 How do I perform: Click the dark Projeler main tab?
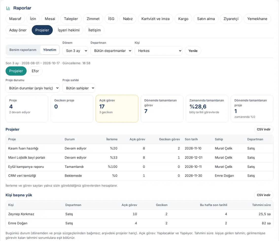pyautogui.click(x=42, y=30)
